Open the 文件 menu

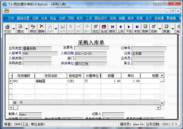pyautogui.click(x=11, y=18)
